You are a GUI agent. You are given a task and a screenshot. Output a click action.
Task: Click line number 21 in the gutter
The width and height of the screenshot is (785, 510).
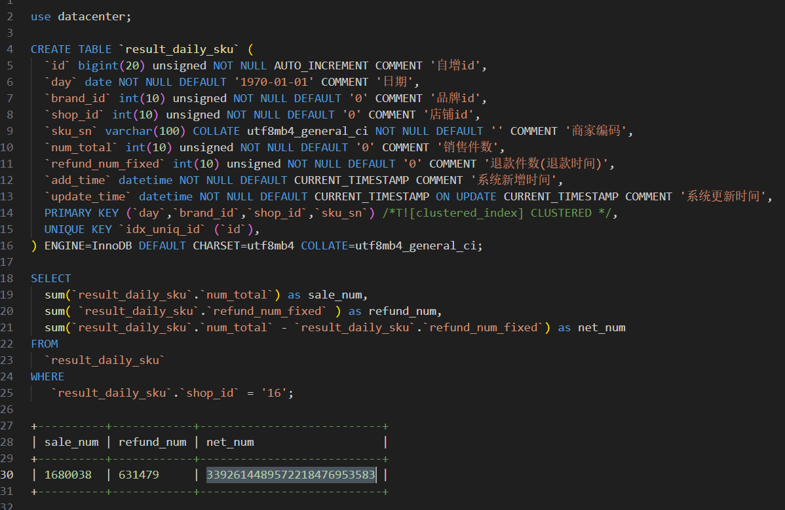pyautogui.click(x=7, y=327)
